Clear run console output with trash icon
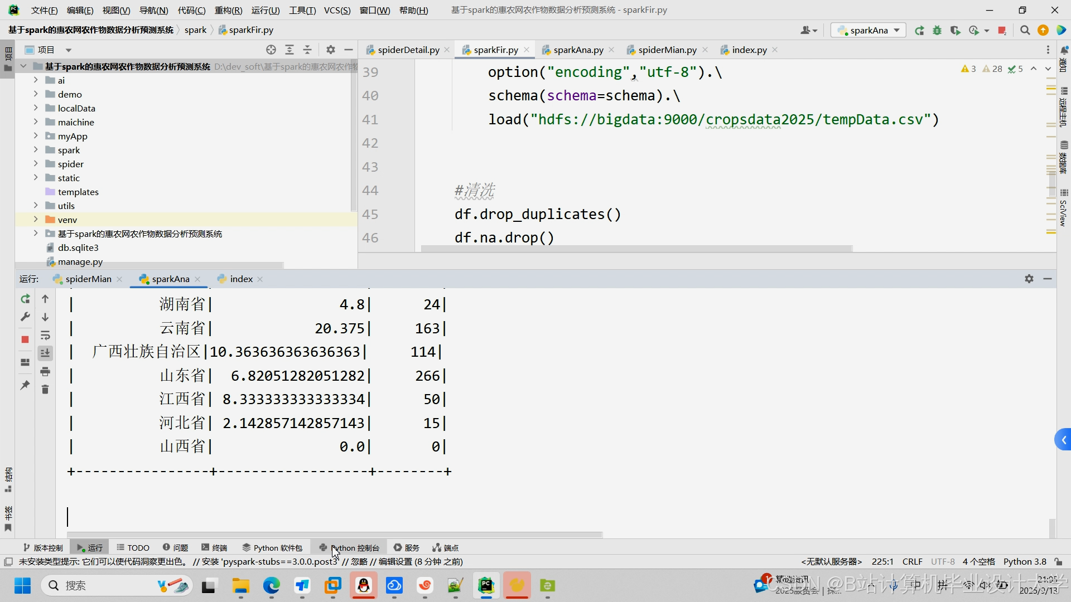This screenshot has width=1071, height=602. tap(45, 390)
